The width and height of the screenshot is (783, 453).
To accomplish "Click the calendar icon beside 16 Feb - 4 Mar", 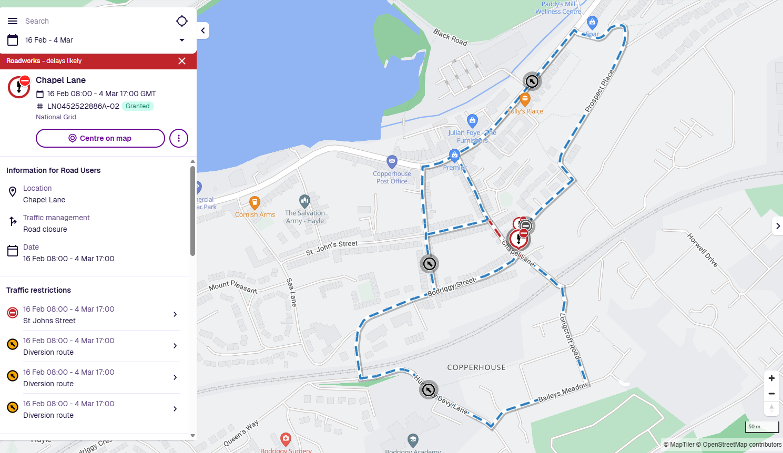I will click(x=13, y=40).
